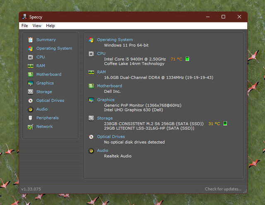Open the Operating System heading link
Image resolution: width=265 pixels, height=205 pixels.
click(x=115, y=40)
